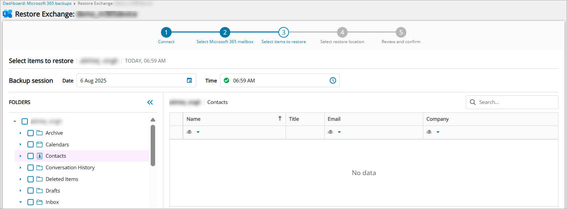Check the Archive folder checkbox
This screenshot has width=567, height=209.
coord(31,133)
